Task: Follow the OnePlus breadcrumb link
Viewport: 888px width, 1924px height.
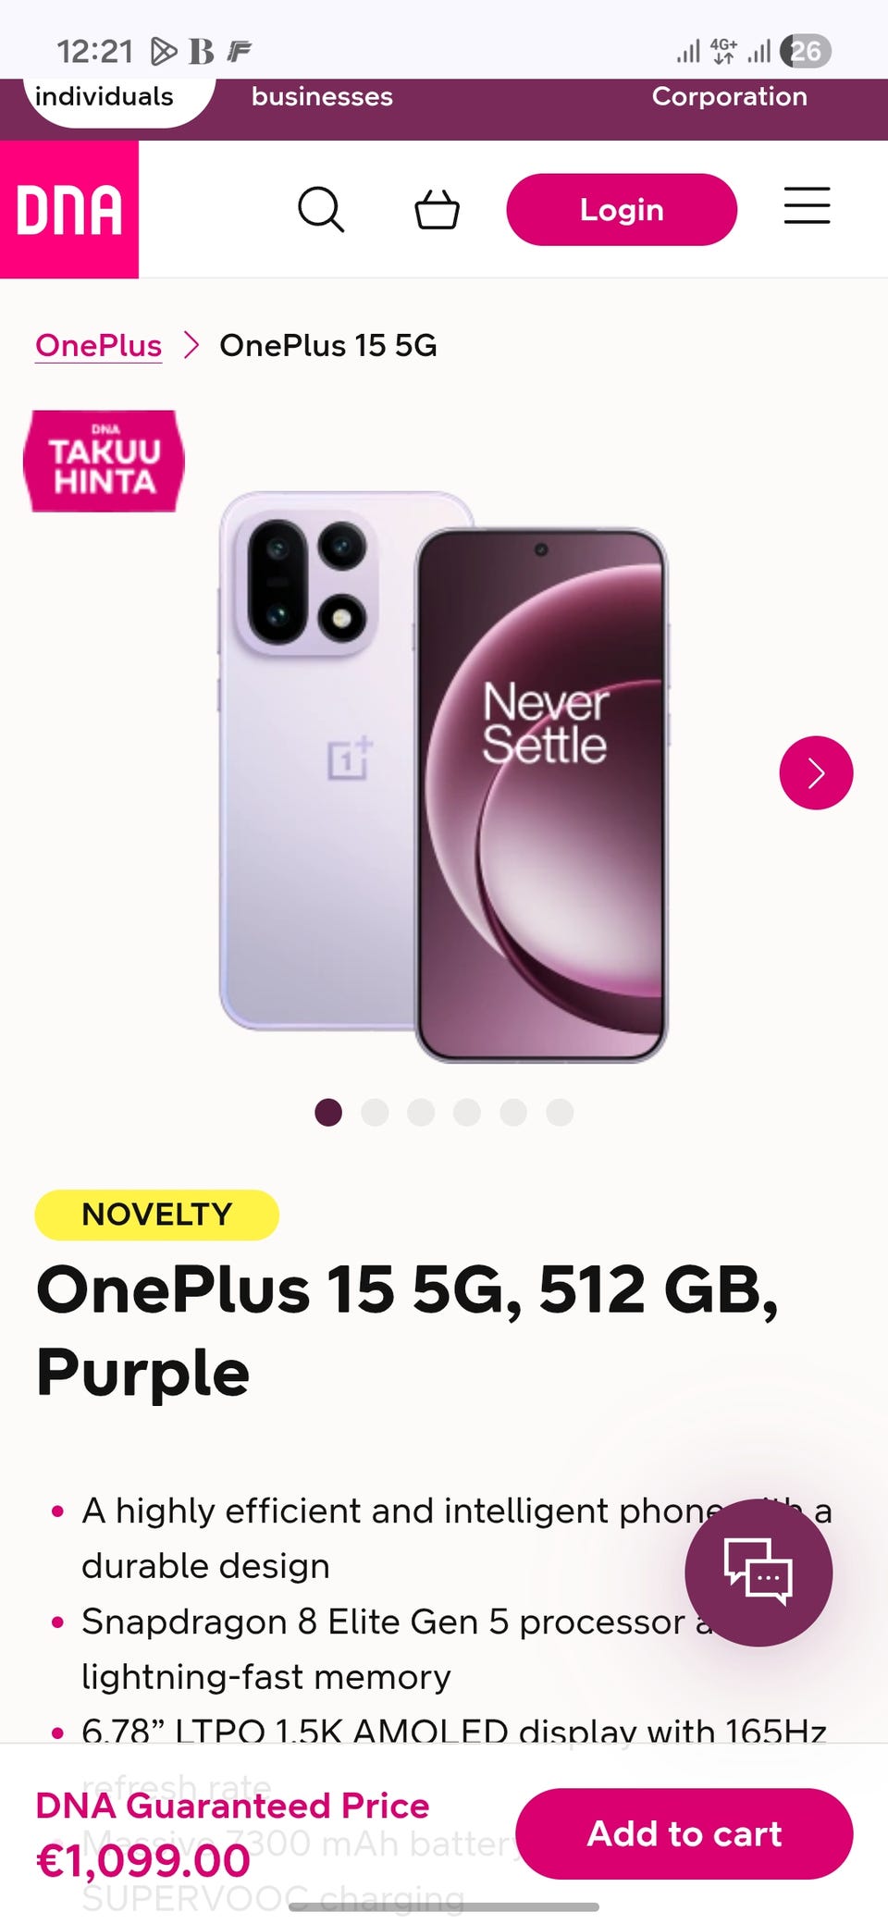Action: click(98, 345)
